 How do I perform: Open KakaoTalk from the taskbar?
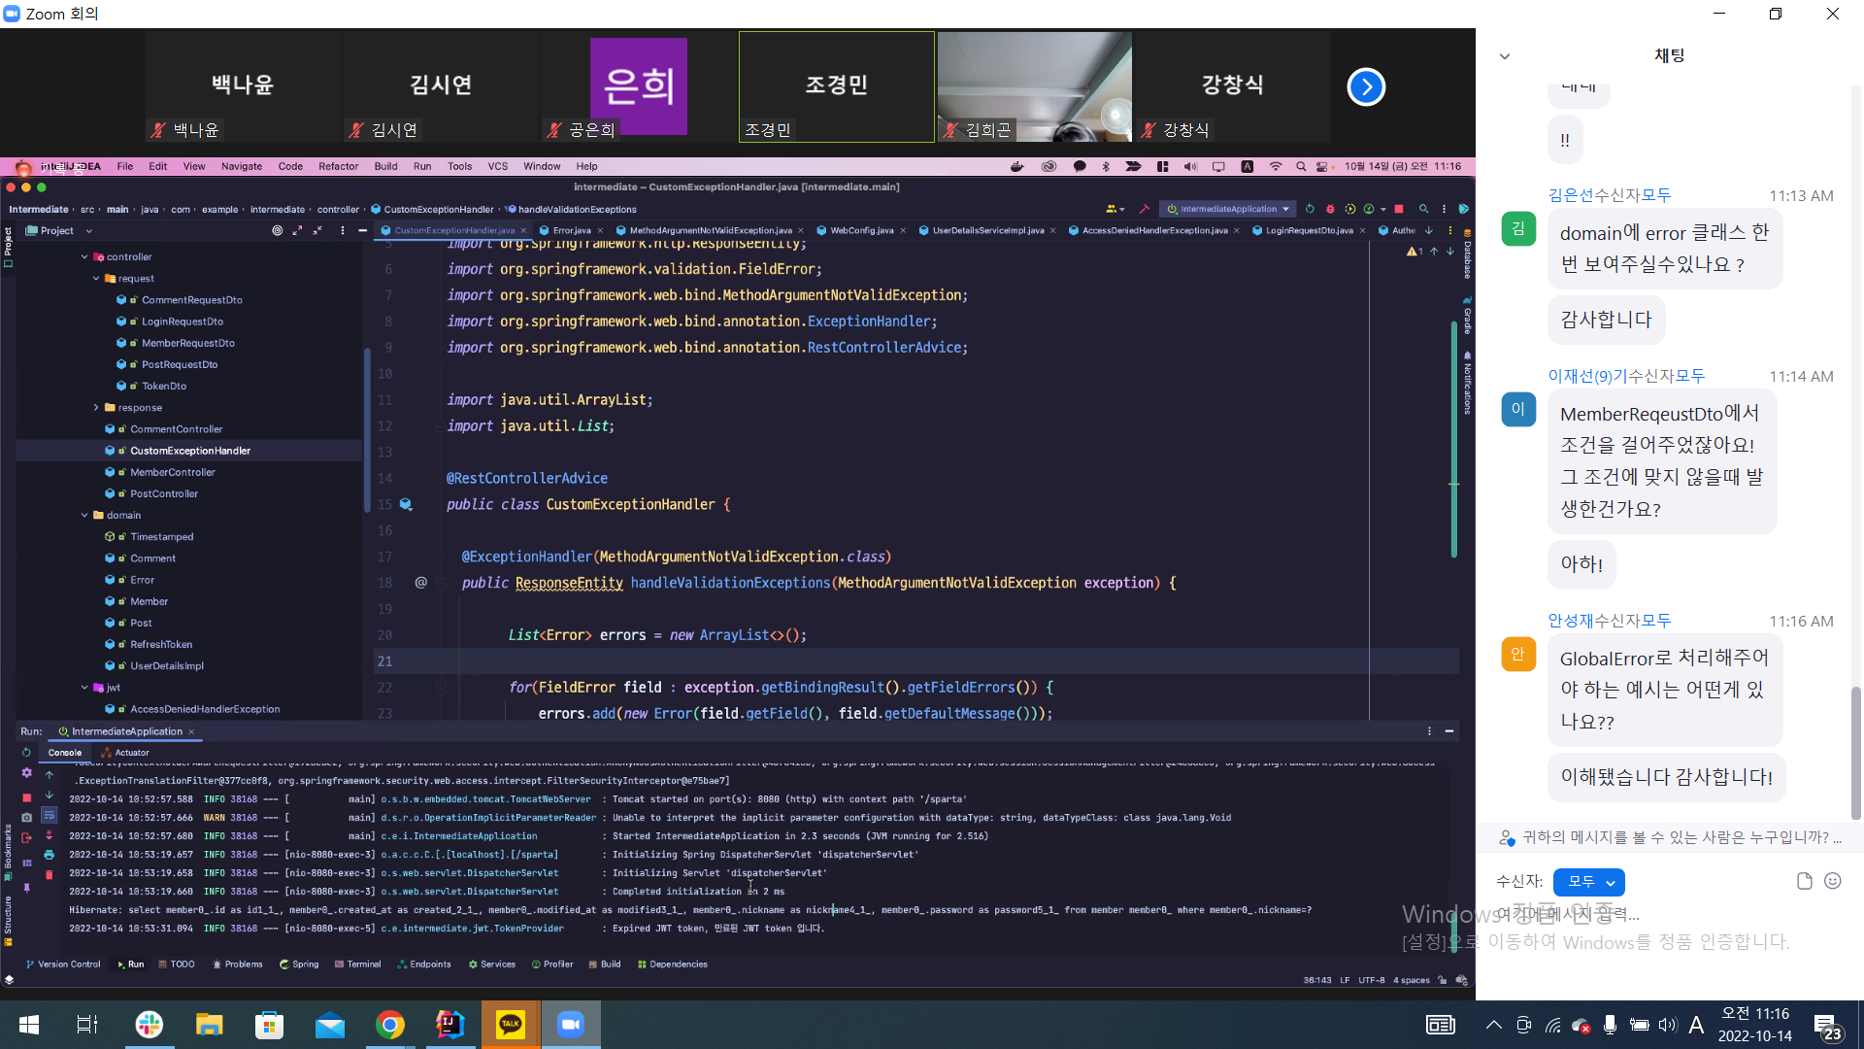tap(511, 1025)
